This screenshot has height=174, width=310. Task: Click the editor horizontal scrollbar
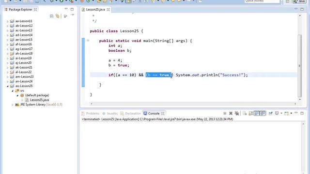pos(193,103)
